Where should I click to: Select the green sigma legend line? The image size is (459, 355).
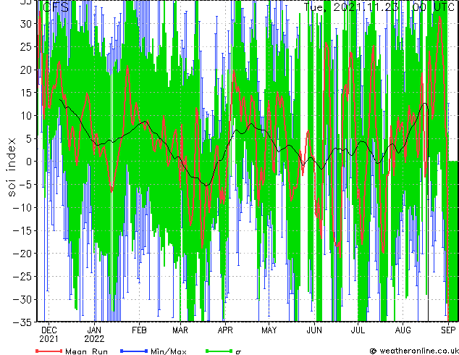pos(219,351)
